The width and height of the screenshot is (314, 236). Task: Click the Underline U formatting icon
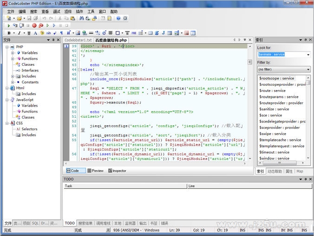[x=29, y=33]
